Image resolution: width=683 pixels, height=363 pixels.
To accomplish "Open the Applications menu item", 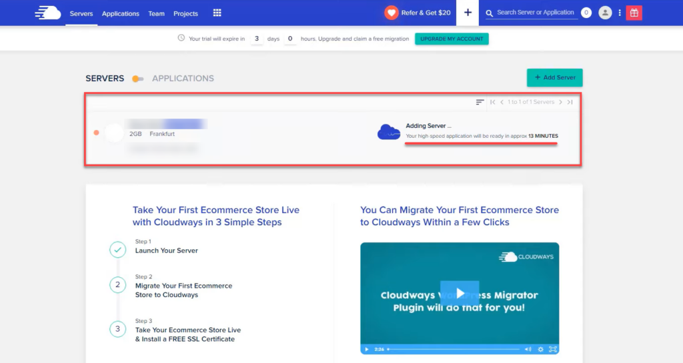I will (x=121, y=13).
